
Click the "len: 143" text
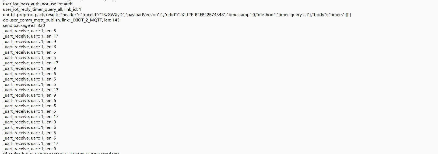pyautogui.click(x=112, y=20)
